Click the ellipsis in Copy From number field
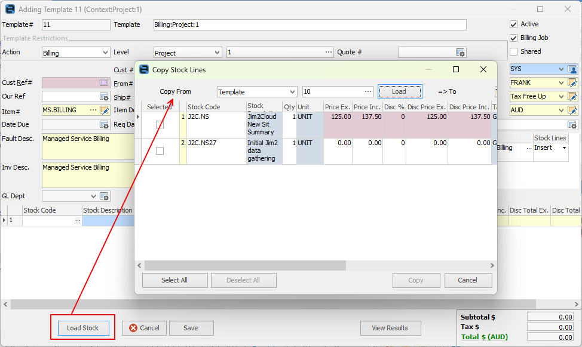Viewport: 582px width, 347px height. [368, 91]
